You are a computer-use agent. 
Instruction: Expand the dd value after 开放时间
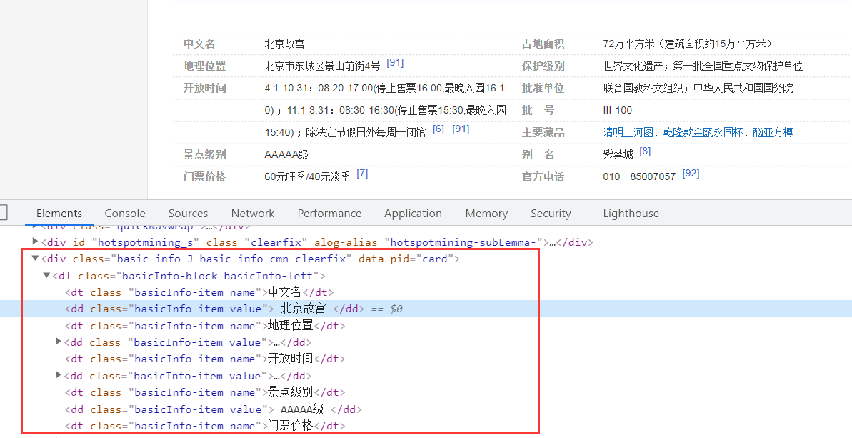click(59, 376)
